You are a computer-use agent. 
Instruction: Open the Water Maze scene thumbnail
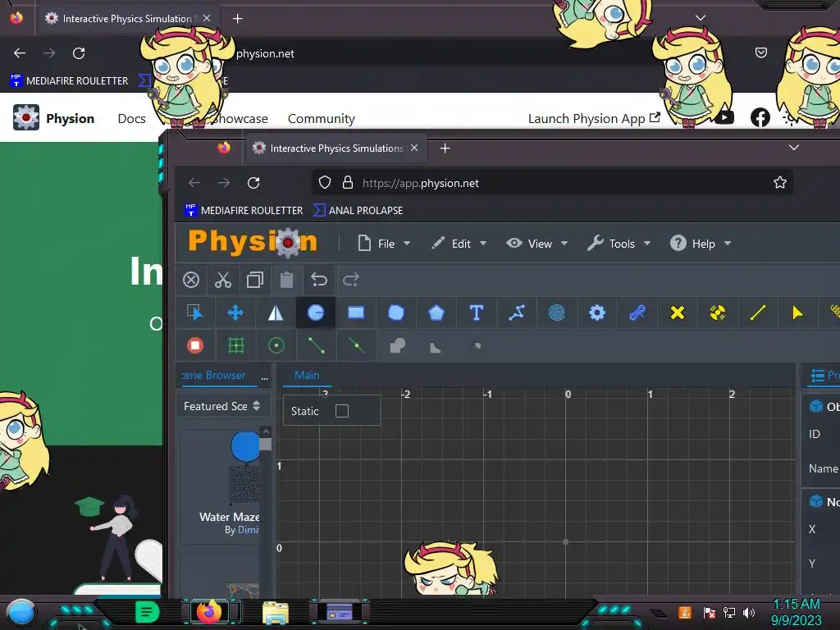(220, 486)
